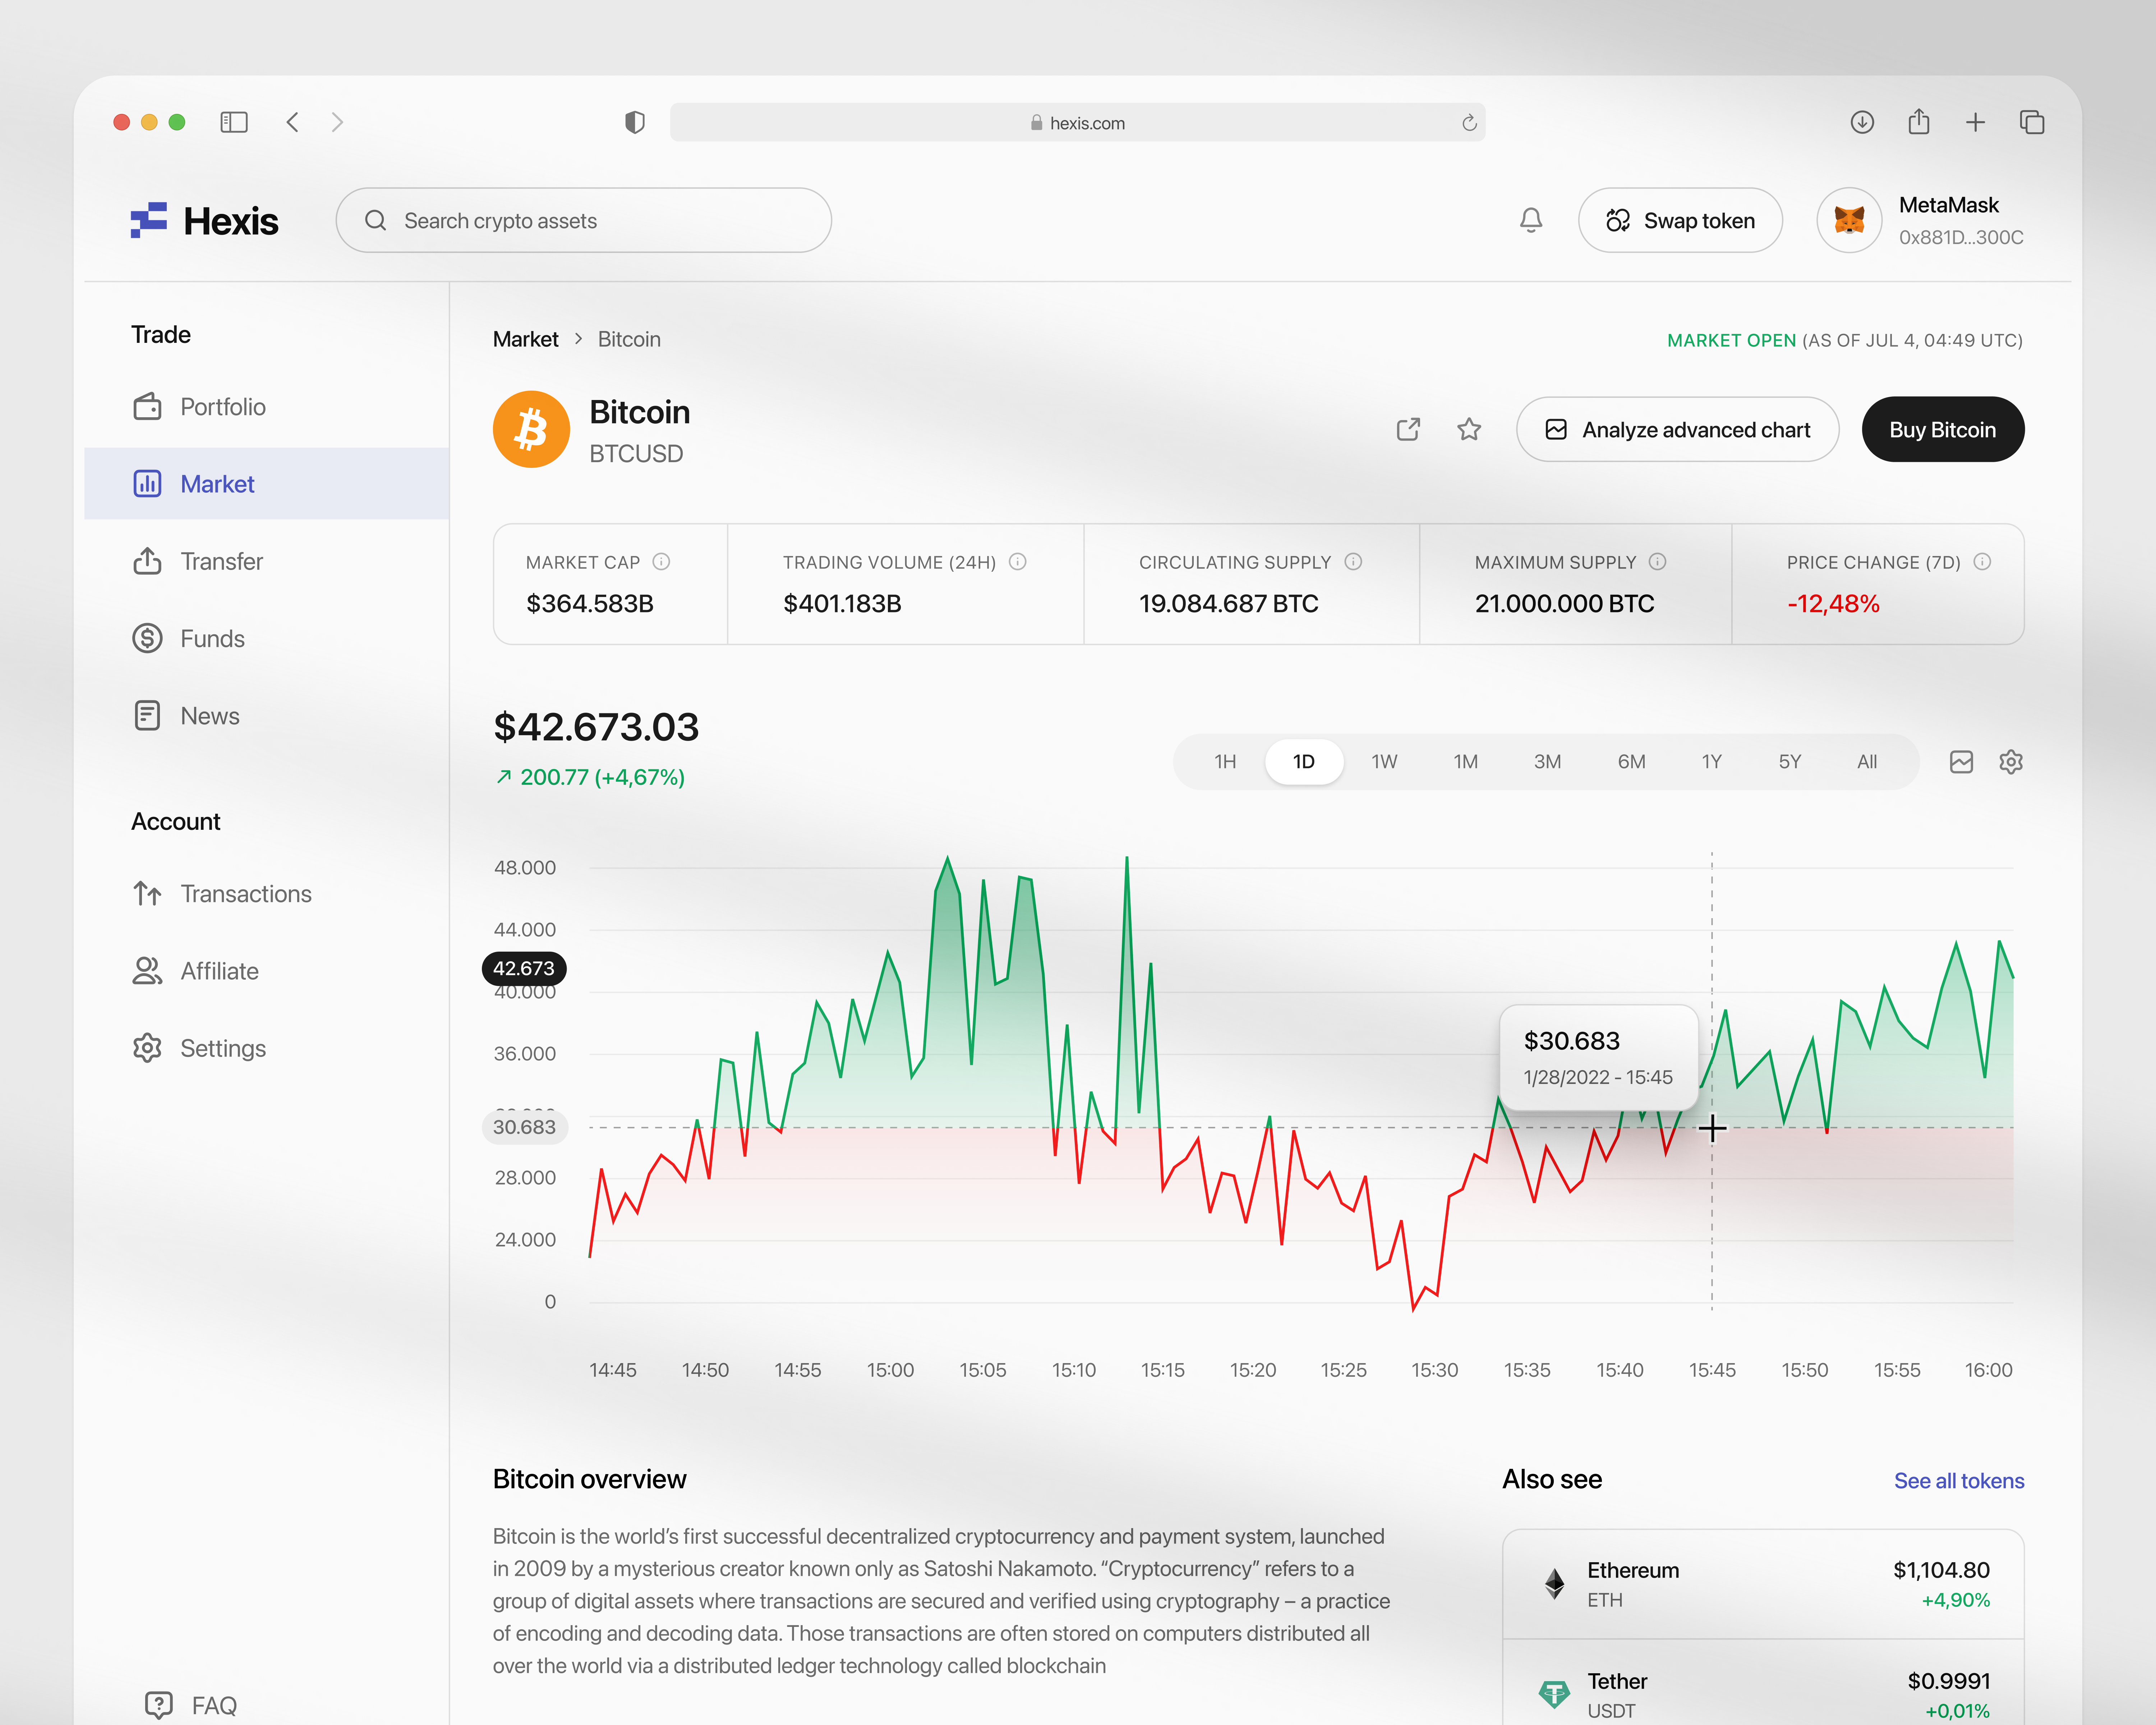
Task: Click the Buy Bitcoin button
Action: tap(1942, 429)
